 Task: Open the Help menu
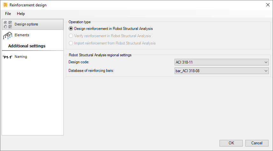tap(21, 14)
